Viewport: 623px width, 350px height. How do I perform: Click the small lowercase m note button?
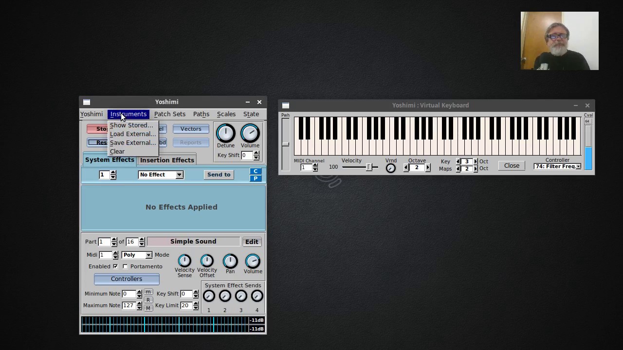point(148,292)
